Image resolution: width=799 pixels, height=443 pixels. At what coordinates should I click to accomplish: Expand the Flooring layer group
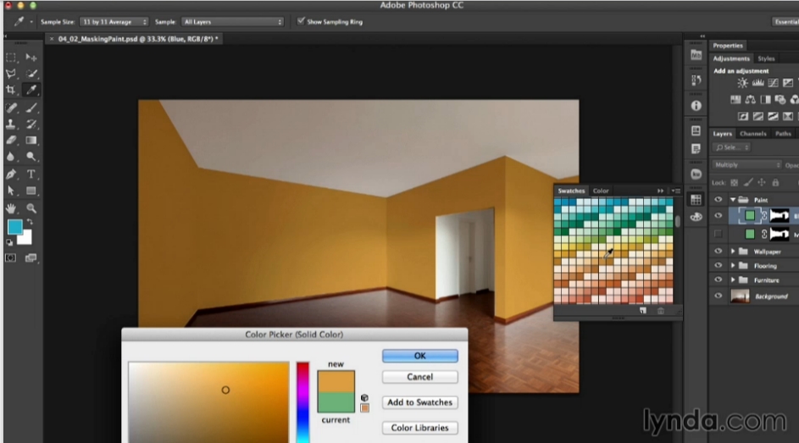point(733,266)
